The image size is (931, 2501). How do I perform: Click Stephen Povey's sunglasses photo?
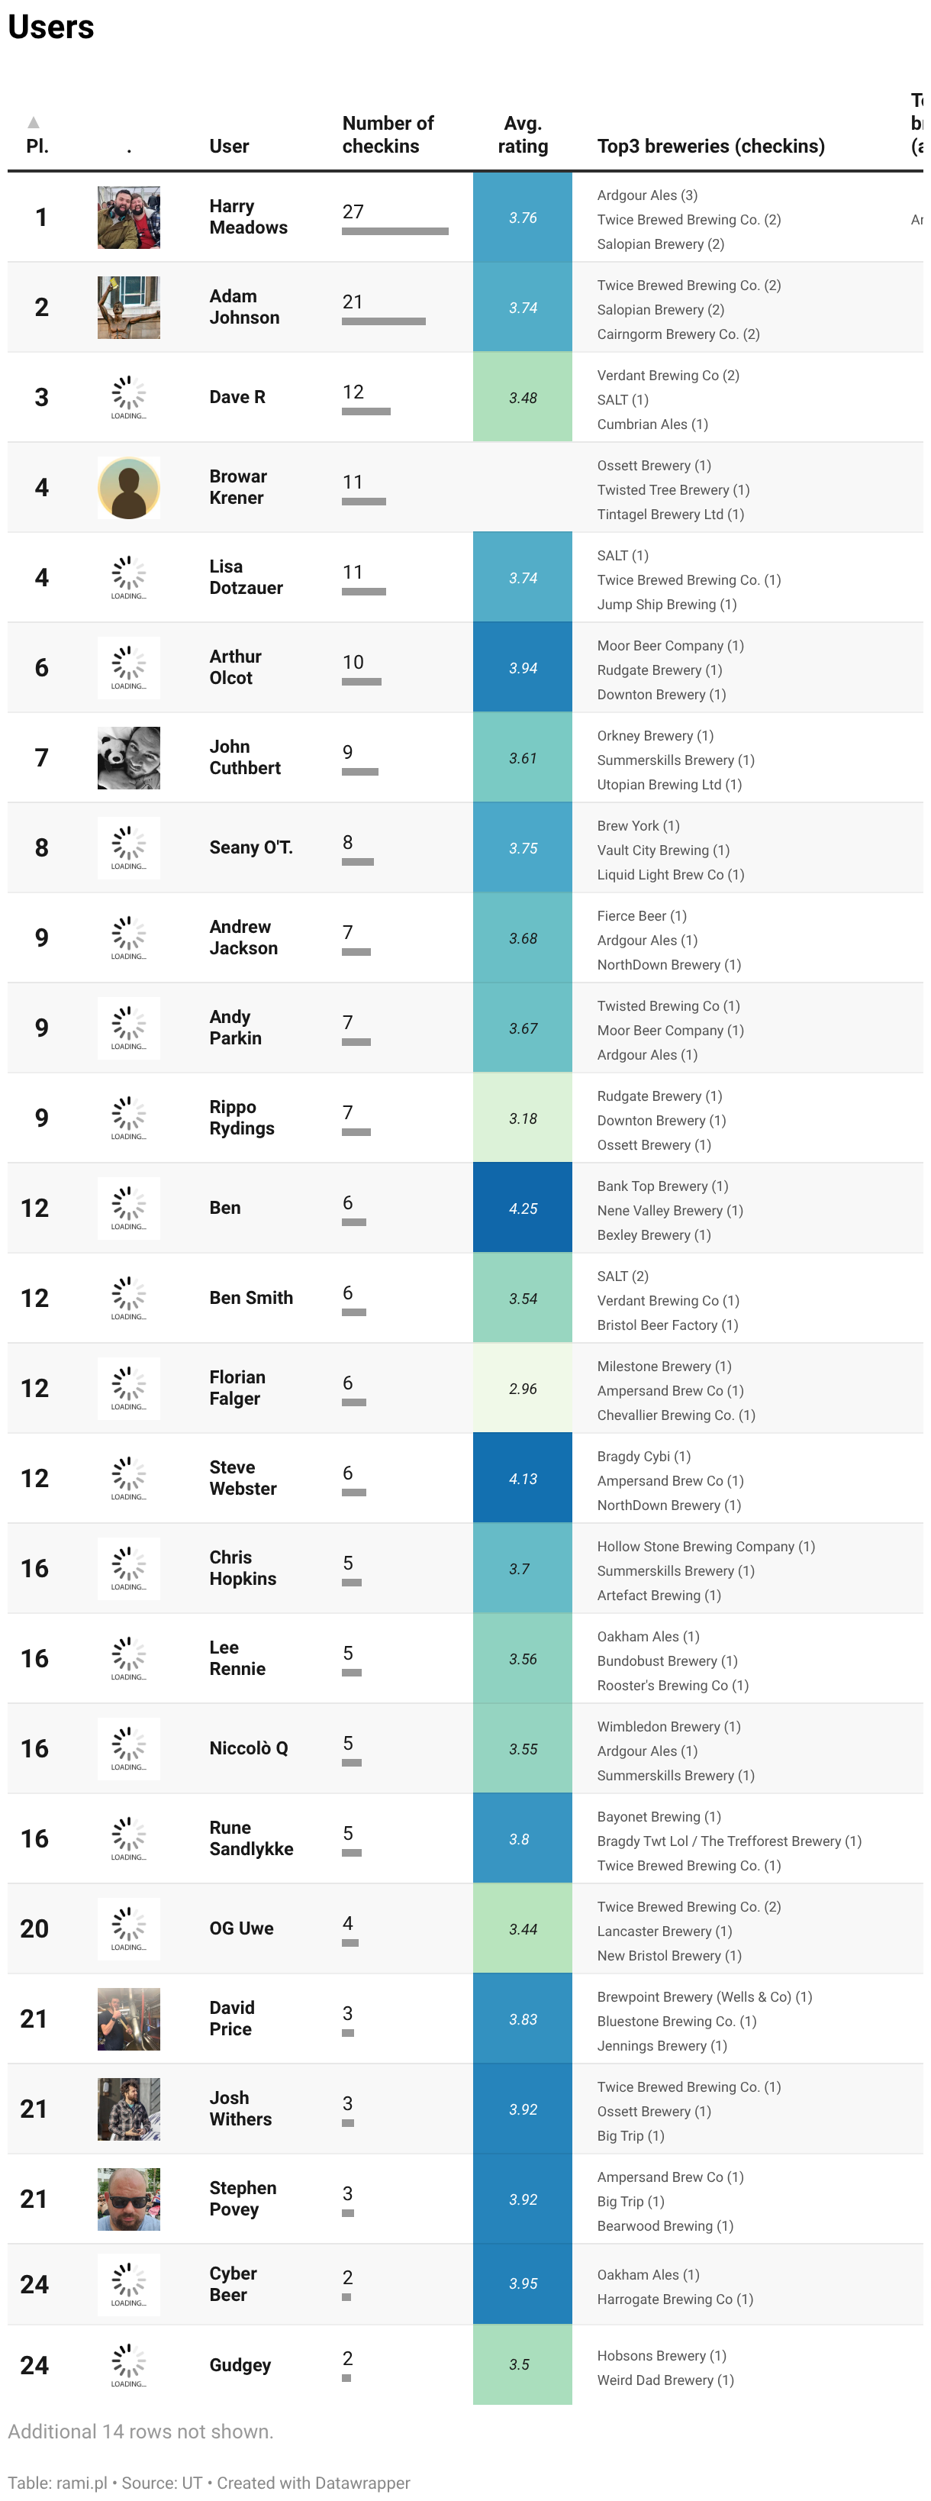point(128,2199)
